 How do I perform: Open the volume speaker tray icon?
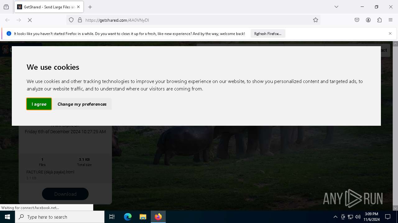(x=358, y=217)
